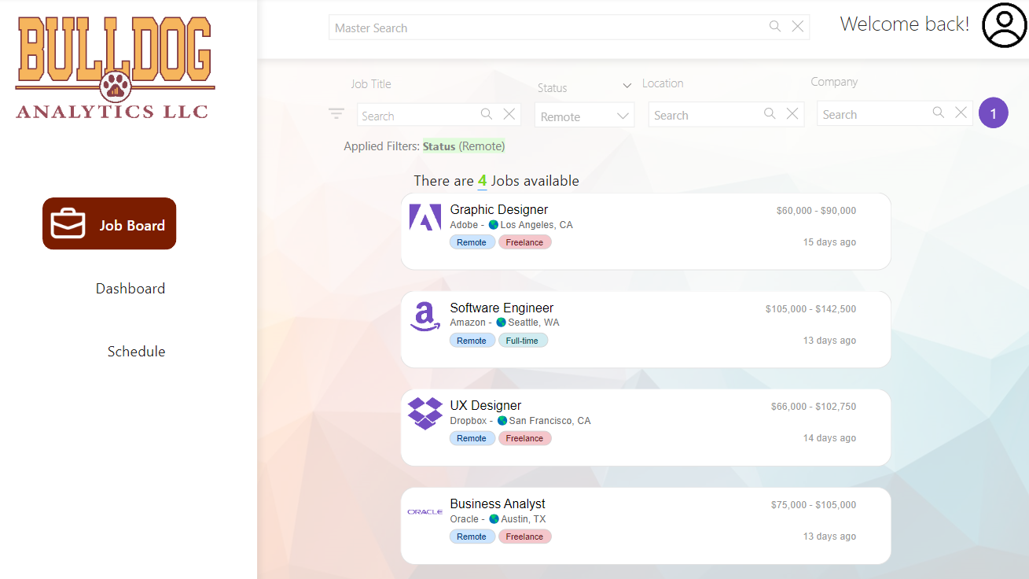
Task: Click the Amazon company logo
Action: tap(425, 317)
